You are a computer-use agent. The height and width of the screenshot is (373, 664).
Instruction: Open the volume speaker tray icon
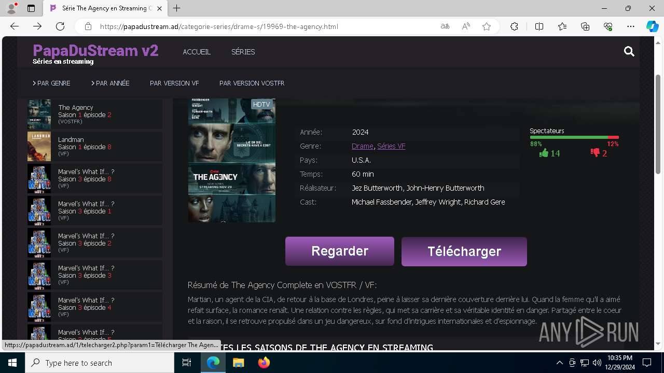pyautogui.click(x=597, y=363)
